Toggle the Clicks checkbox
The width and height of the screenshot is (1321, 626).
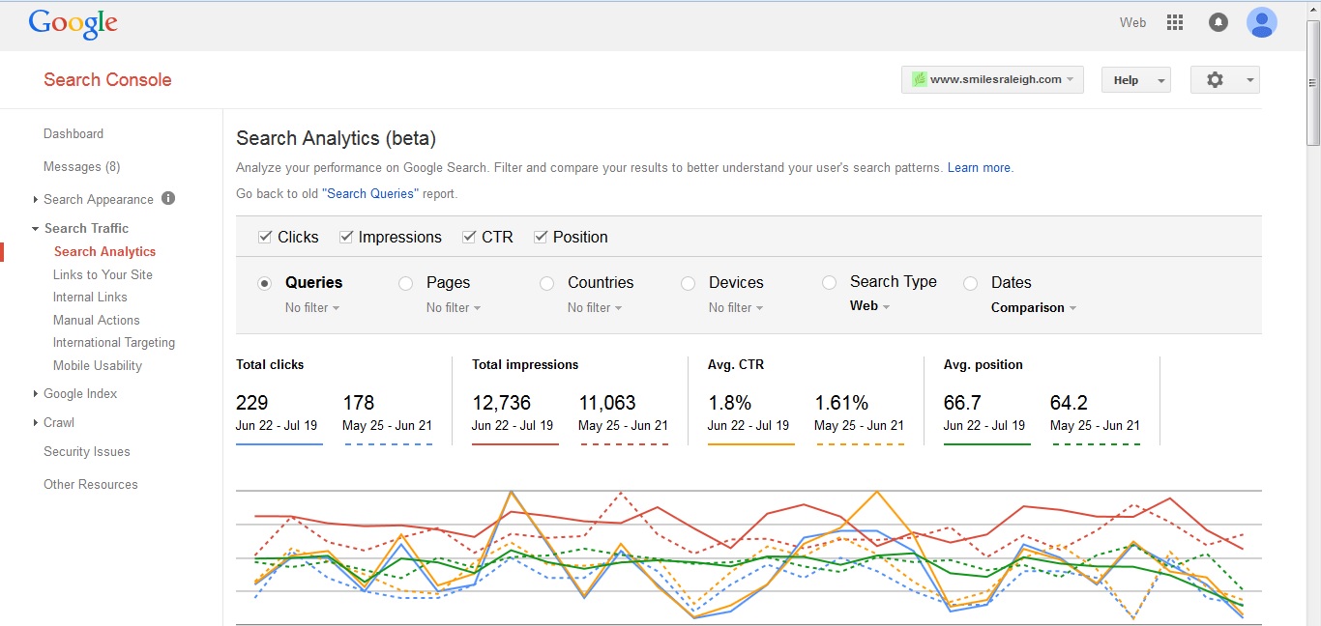pyautogui.click(x=265, y=237)
